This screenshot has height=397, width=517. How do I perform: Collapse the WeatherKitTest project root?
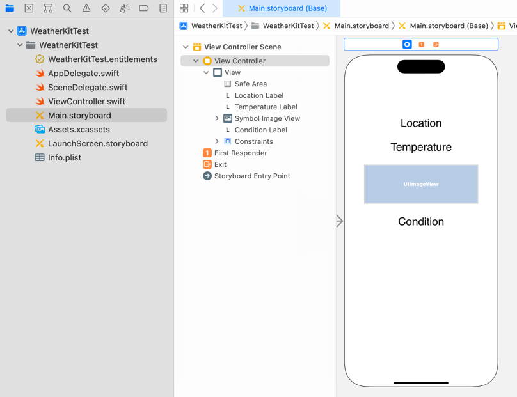(11, 31)
